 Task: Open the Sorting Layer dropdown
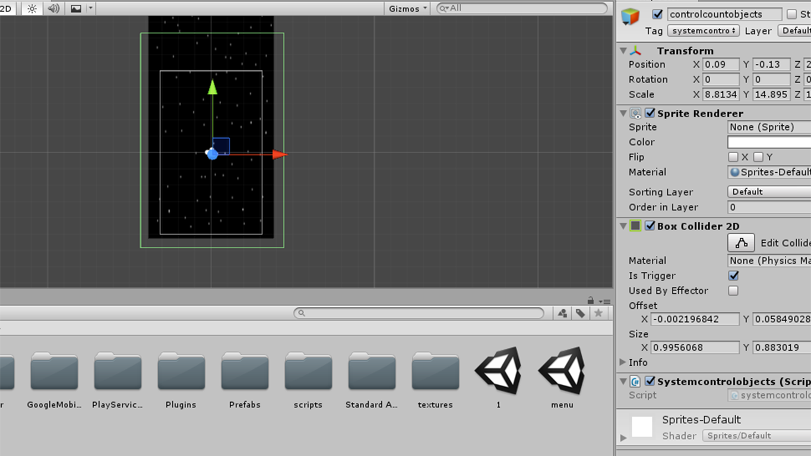[x=769, y=192]
